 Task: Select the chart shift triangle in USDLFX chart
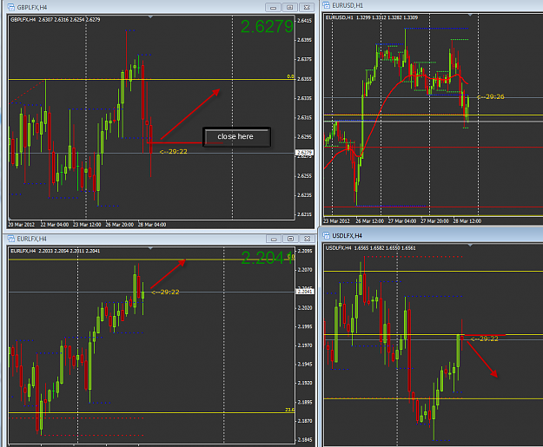point(470,245)
